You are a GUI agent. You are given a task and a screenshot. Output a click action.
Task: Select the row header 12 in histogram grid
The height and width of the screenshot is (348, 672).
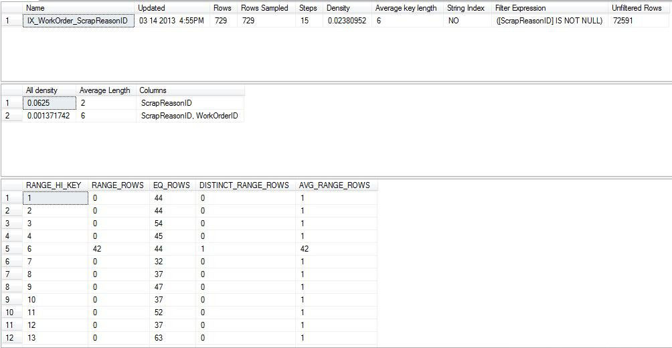coord(11,338)
